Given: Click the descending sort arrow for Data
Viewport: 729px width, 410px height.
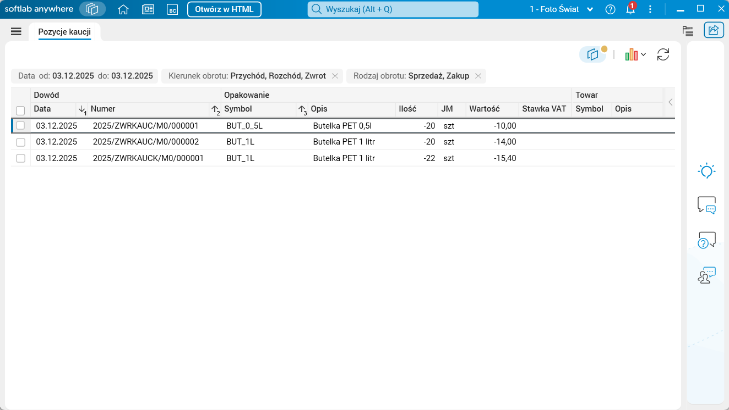Looking at the screenshot, I should (83, 109).
